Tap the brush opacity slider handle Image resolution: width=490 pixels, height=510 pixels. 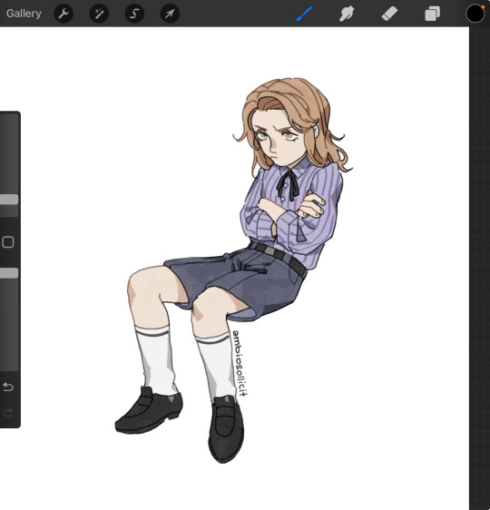point(9,273)
